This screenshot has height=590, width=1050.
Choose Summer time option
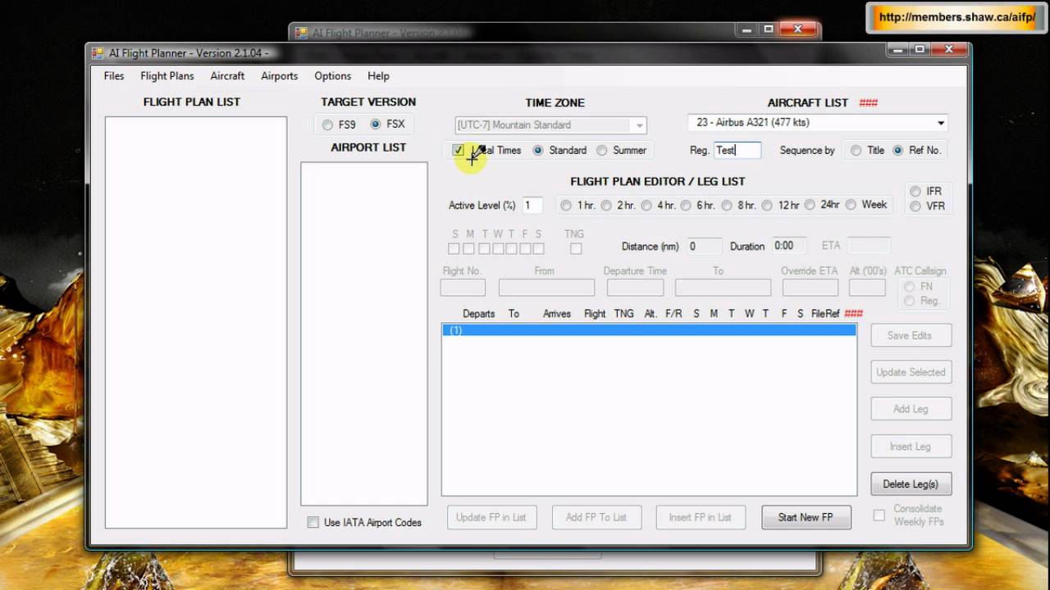click(602, 150)
